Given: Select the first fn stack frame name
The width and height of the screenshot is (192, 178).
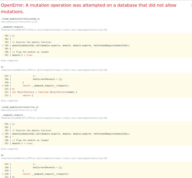Looking at the screenshot, I should pos(2,67).
